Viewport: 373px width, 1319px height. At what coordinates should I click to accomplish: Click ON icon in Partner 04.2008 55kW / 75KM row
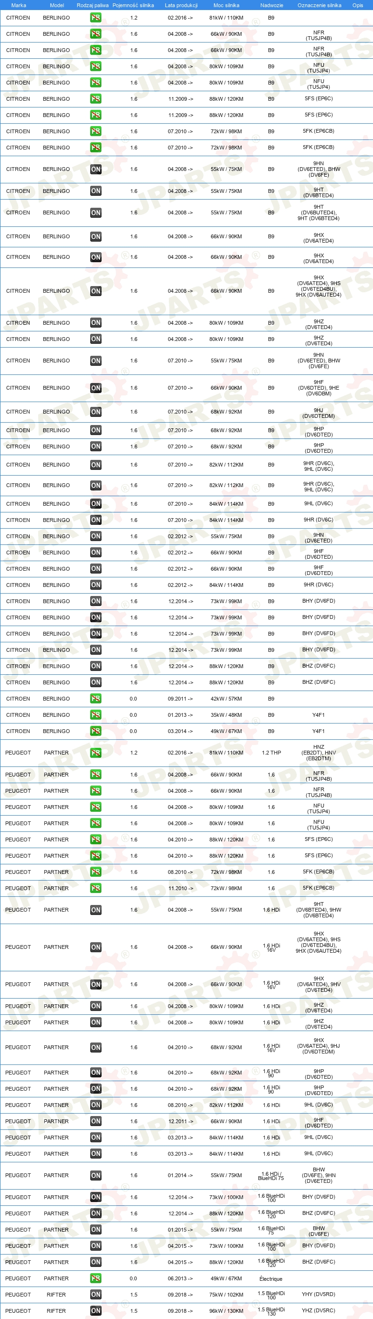tap(96, 910)
